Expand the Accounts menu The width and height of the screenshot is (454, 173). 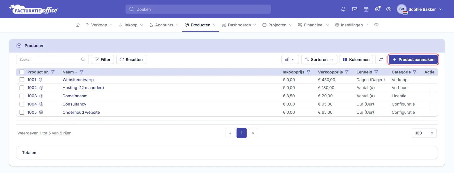164,25
